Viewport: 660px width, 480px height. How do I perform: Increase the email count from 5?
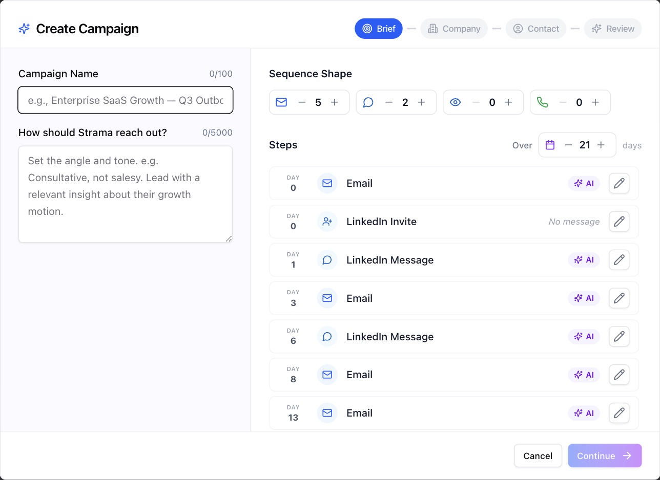[x=335, y=102]
